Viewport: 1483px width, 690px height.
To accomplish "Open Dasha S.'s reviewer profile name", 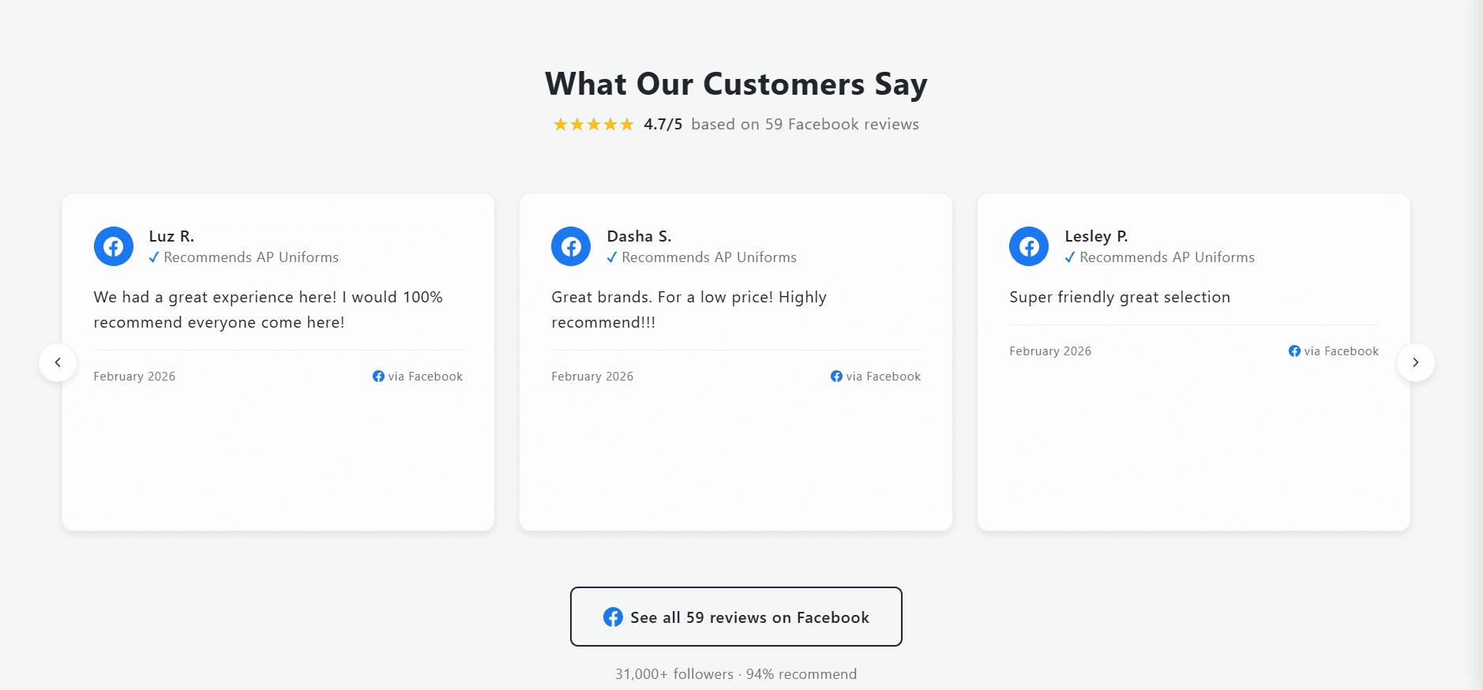I will tap(638, 236).
